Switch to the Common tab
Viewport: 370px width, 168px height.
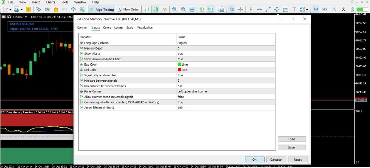(82, 28)
